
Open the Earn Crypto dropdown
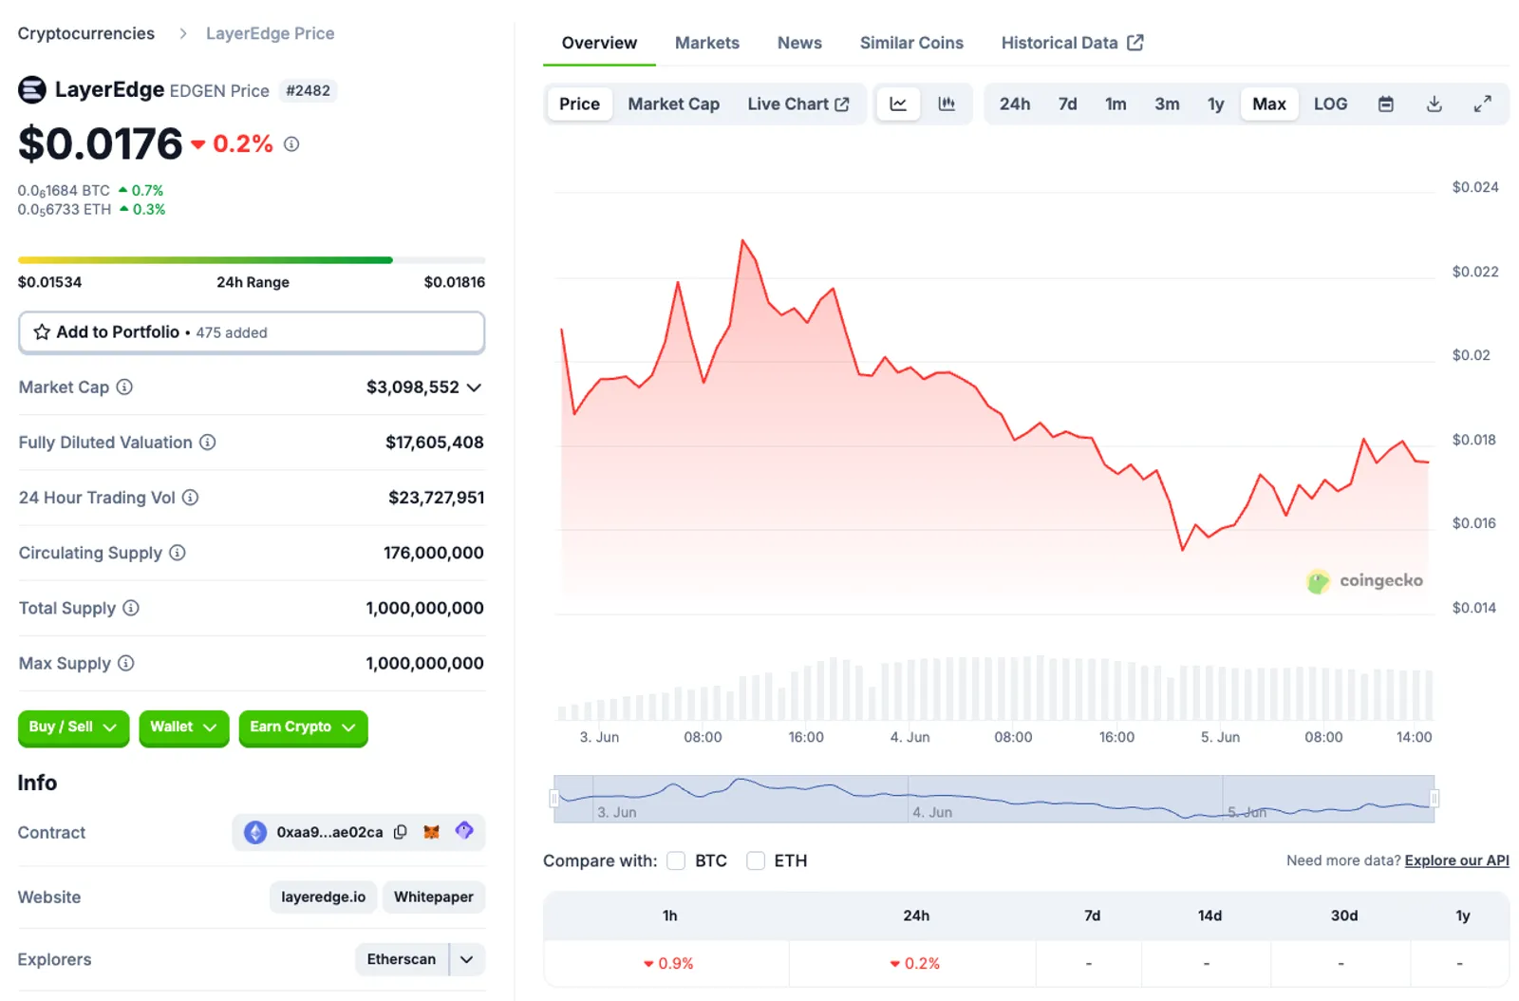pos(303,727)
